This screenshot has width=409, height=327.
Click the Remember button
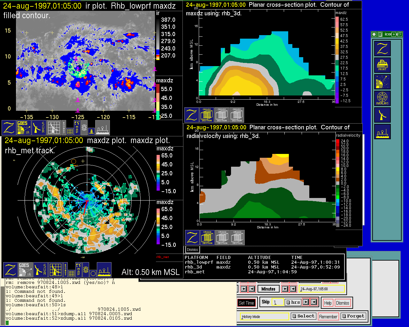pos(328,316)
